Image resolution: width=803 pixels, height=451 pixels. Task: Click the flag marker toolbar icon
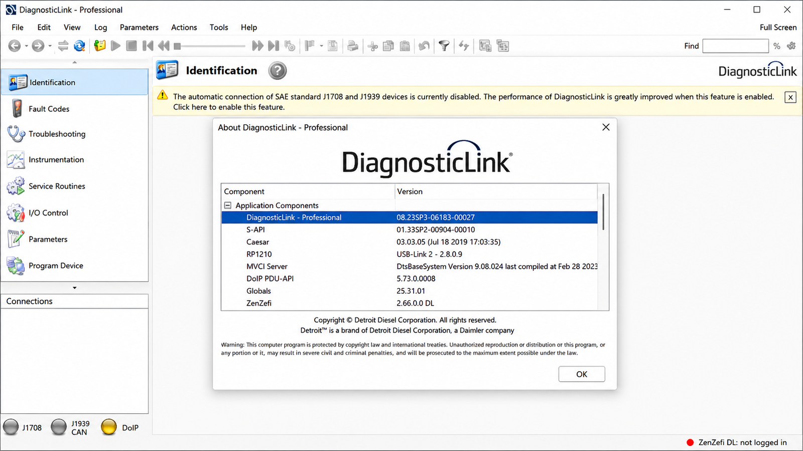pos(310,46)
